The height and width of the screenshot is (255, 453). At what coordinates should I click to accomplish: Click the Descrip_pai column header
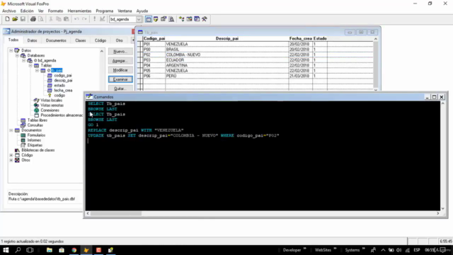[x=227, y=38]
